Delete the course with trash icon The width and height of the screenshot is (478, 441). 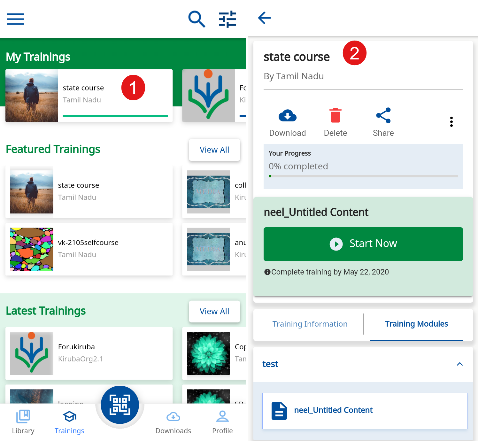coord(335,122)
